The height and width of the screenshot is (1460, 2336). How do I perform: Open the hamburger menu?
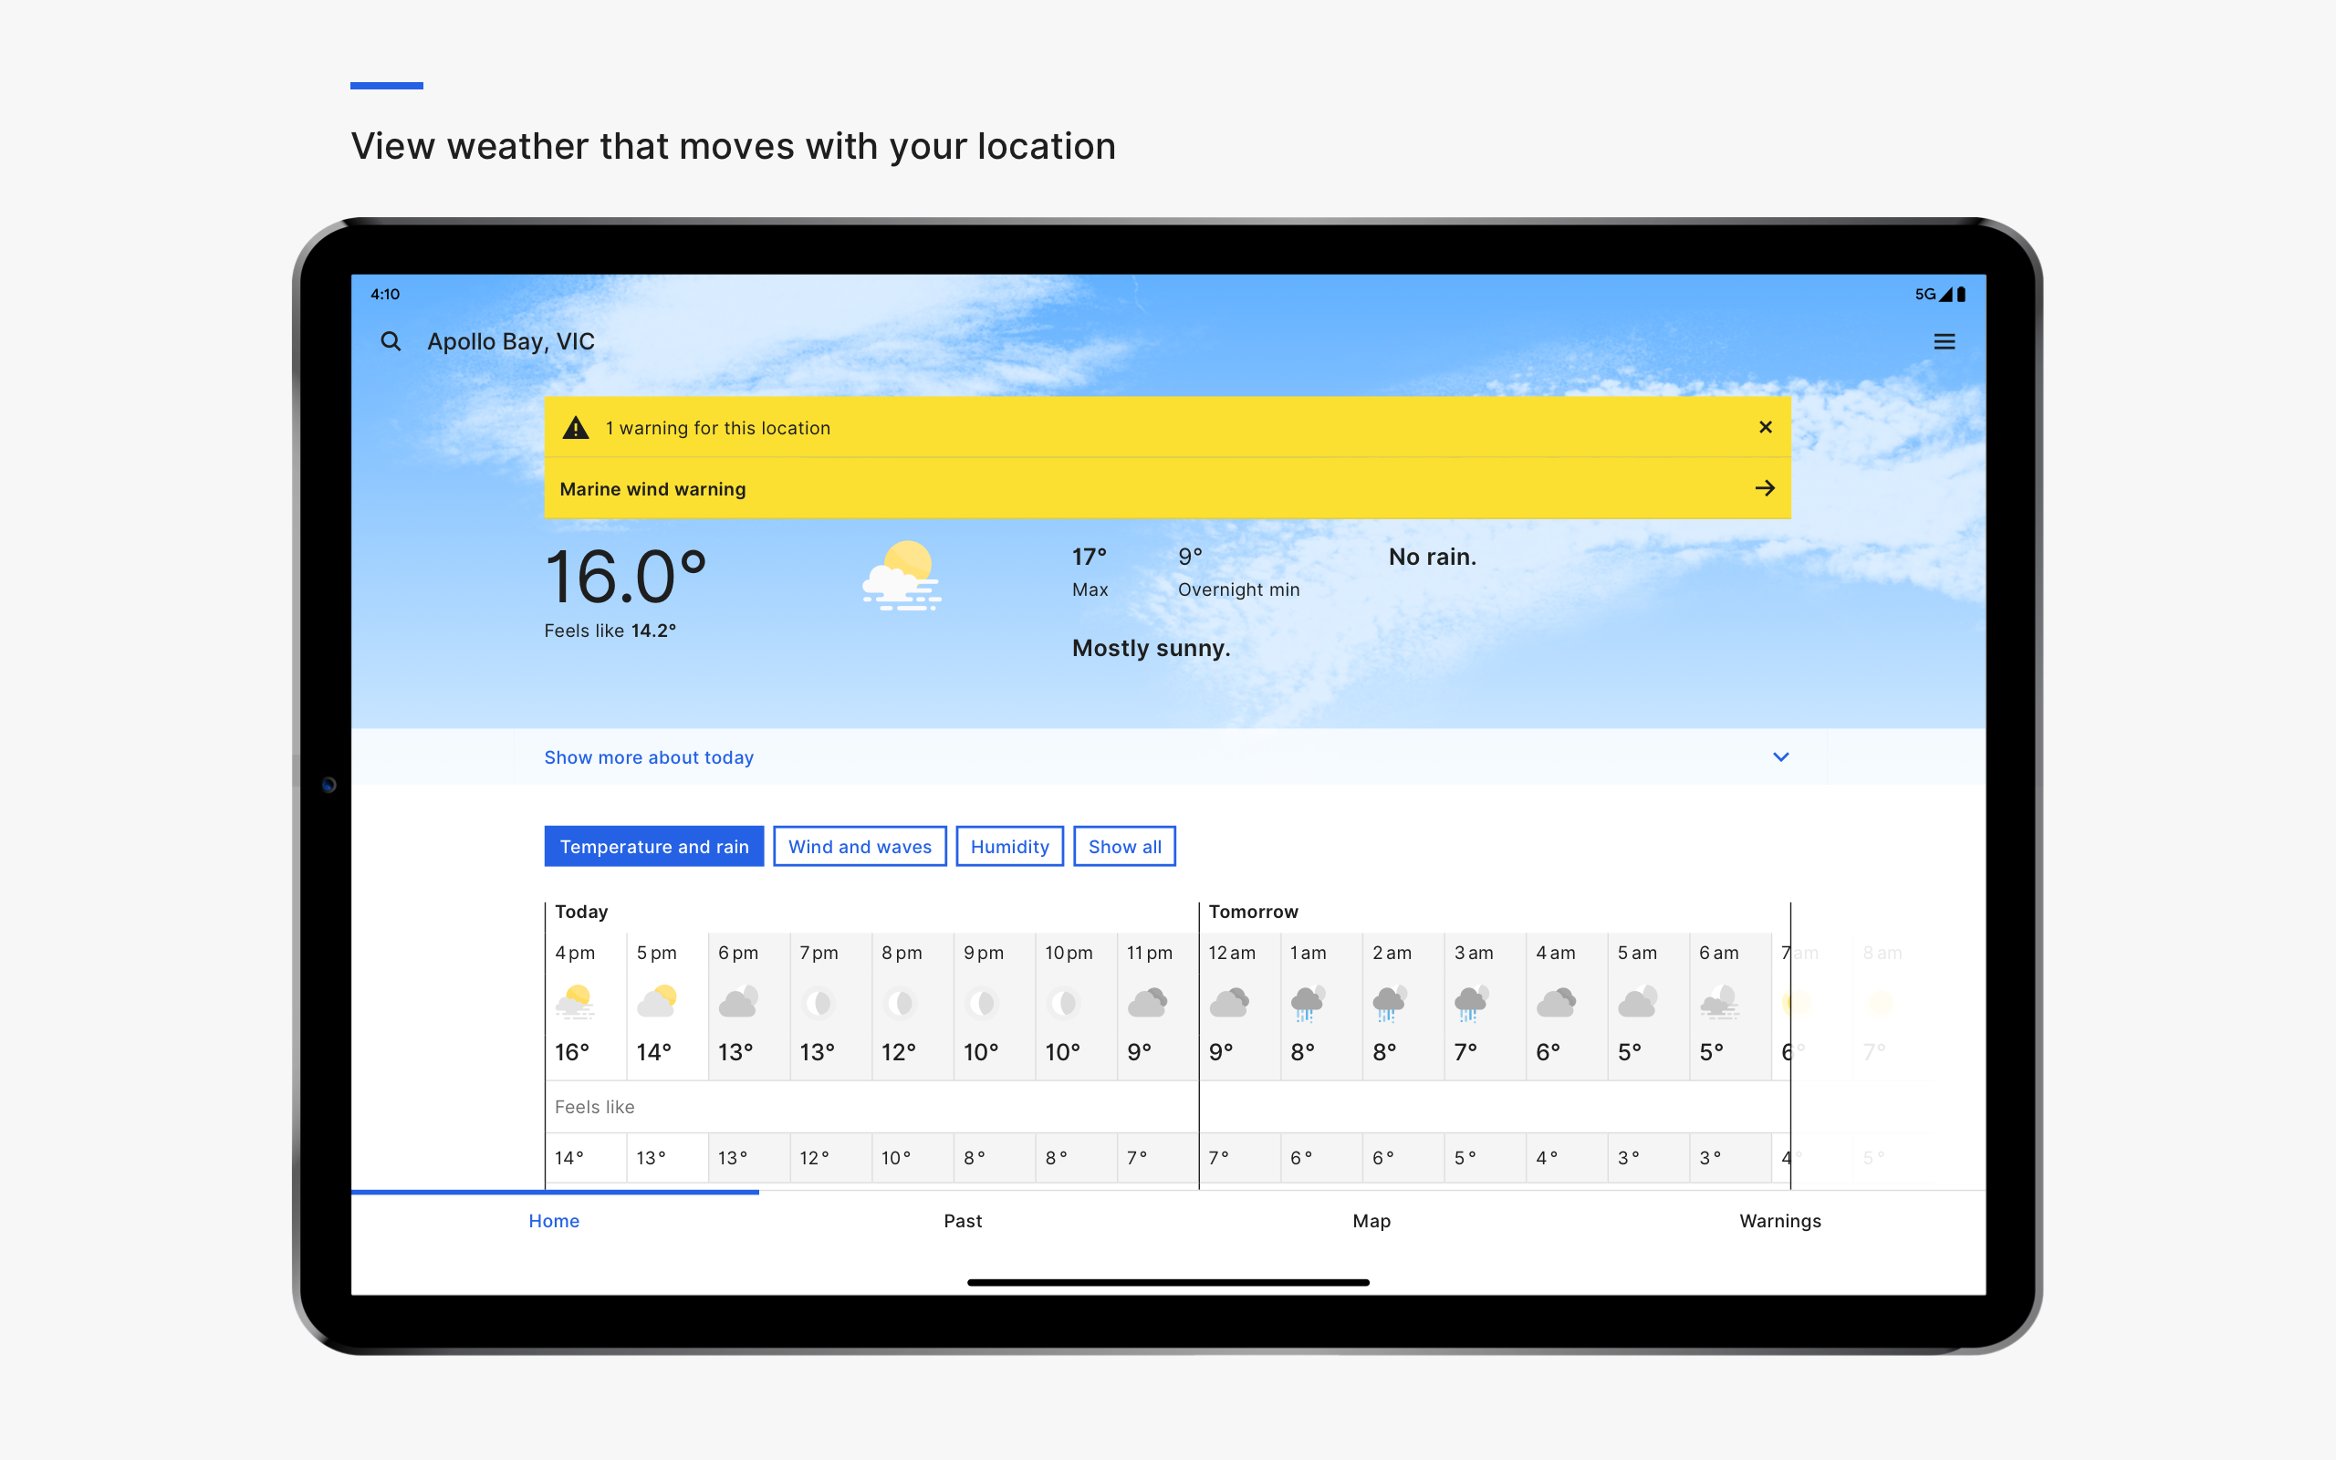point(1945,342)
